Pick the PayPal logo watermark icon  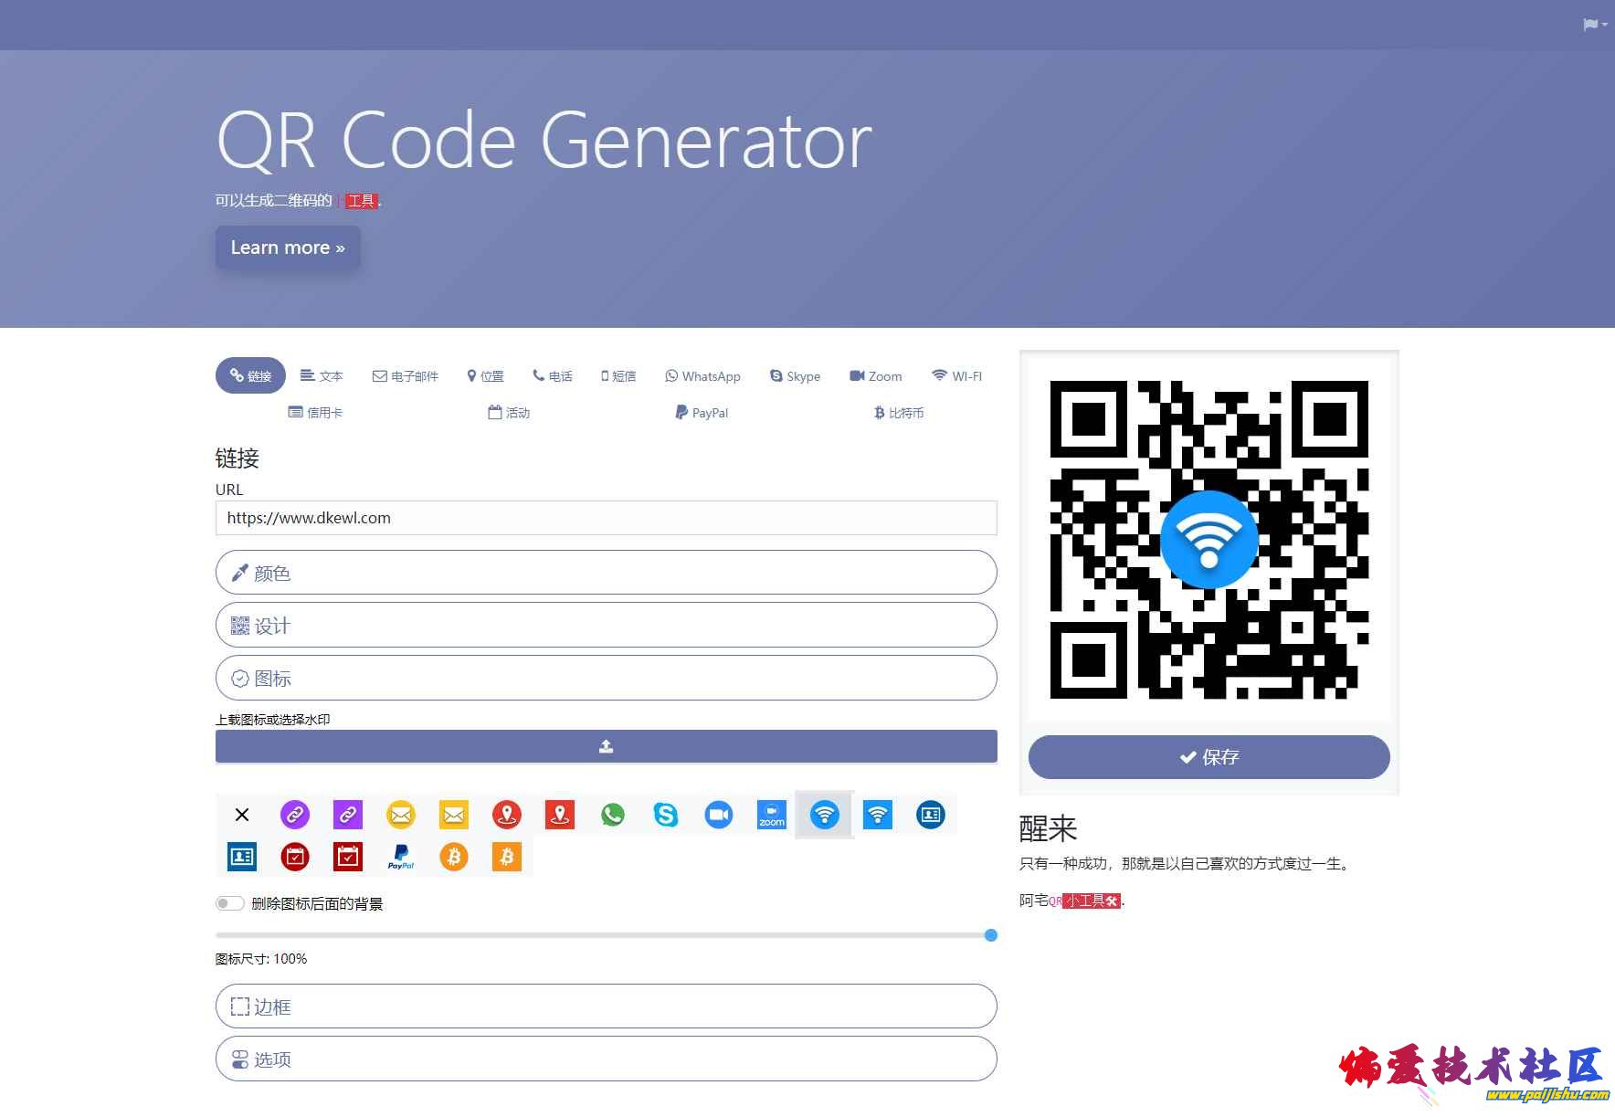click(x=401, y=857)
